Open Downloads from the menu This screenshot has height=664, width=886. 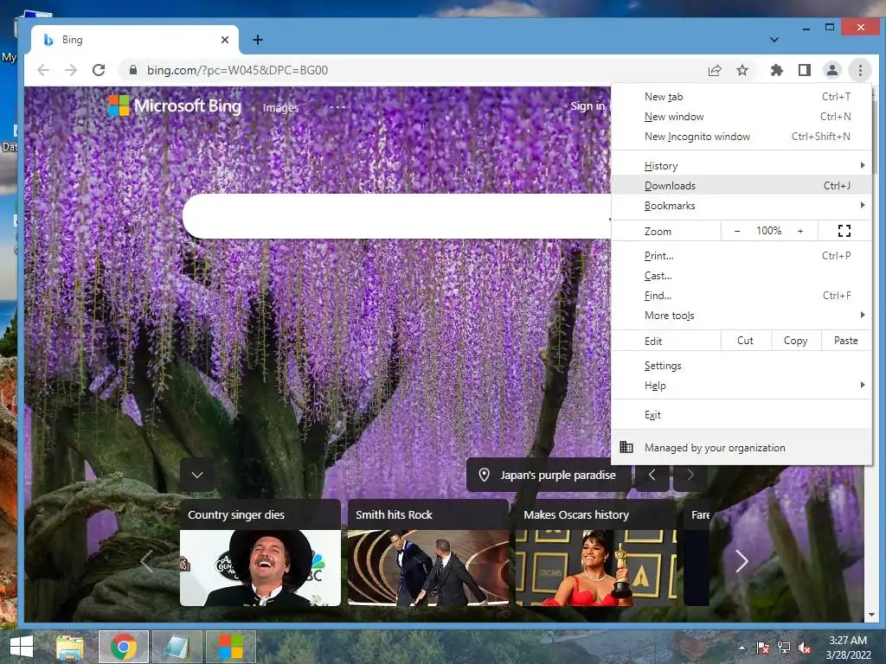point(741,185)
